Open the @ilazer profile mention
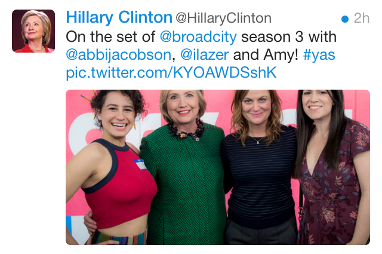Image resolution: width=382 pixels, height=254 pixels. point(204,54)
